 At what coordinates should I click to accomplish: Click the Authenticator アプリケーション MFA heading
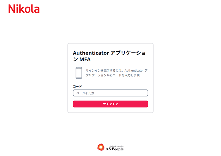pos(109,56)
